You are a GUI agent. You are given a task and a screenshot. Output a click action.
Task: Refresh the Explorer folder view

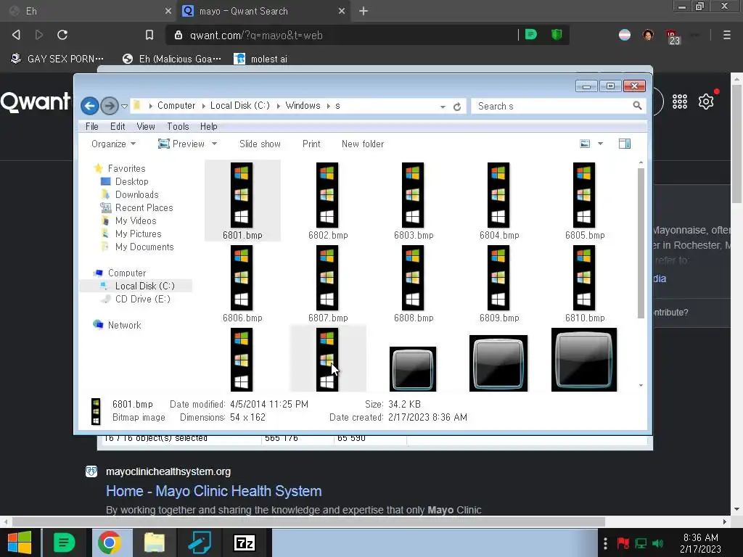[457, 107]
